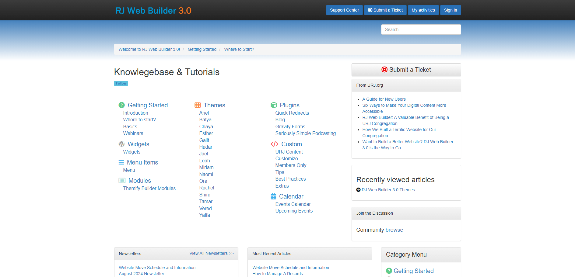Open the Seriously Simple Podcasting article
This screenshot has width=575, height=277.
point(305,133)
